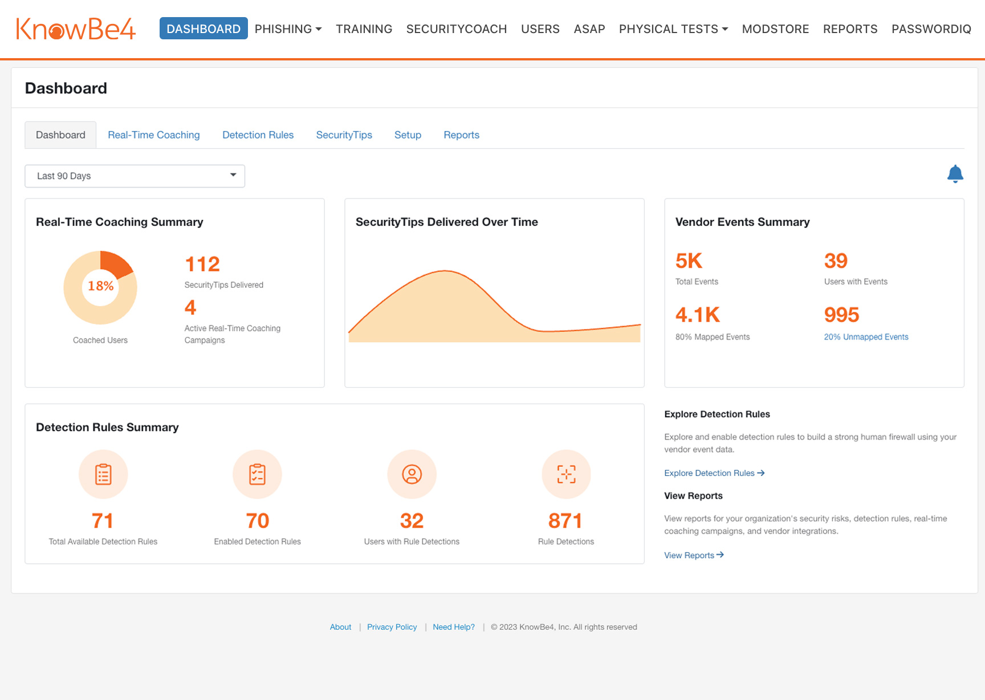Click the Rule Detections target icon
This screenshot has height=700, width=985.
565,474
